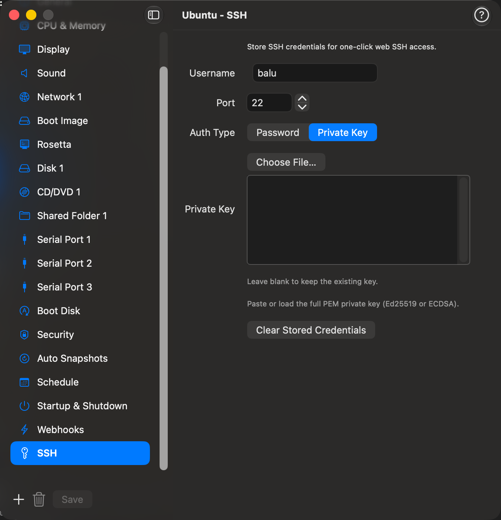
Task: Select the Webhooks lightning bolt icon
Action: click(24, 430)
